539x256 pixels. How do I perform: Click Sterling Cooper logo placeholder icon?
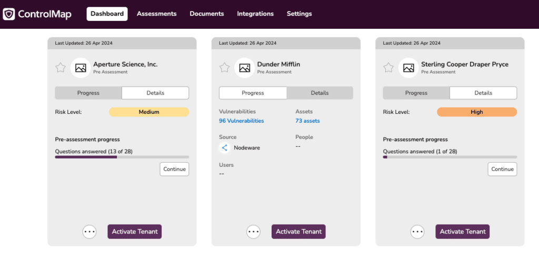408,68
